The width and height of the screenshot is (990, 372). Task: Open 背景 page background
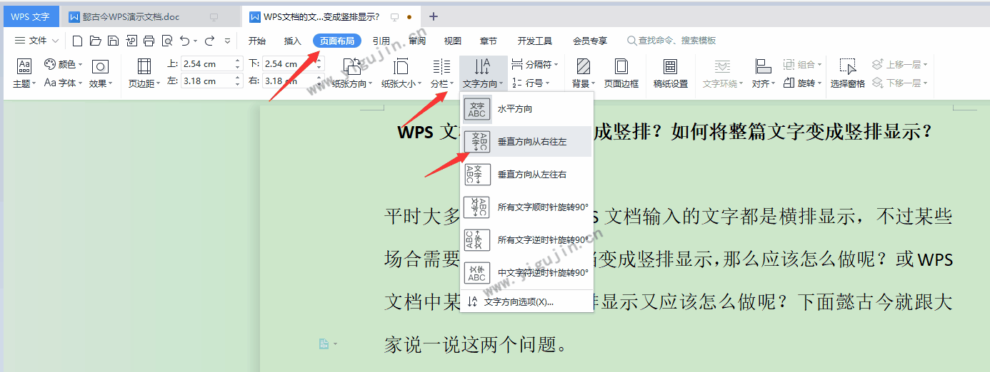click(584, 74)
